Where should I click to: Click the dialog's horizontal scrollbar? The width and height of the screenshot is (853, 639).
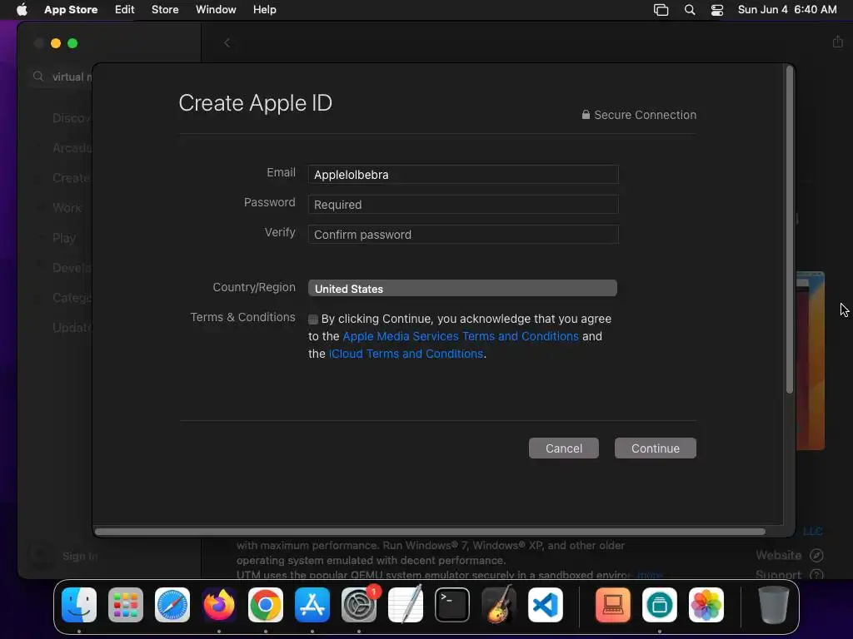[430, 532]
